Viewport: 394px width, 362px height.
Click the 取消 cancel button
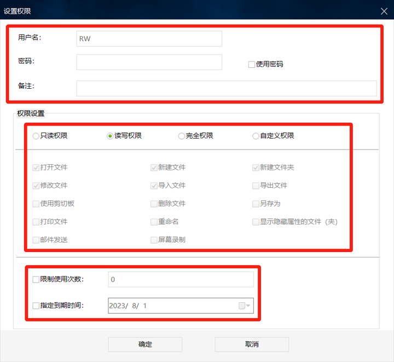(x=252, y=344)
